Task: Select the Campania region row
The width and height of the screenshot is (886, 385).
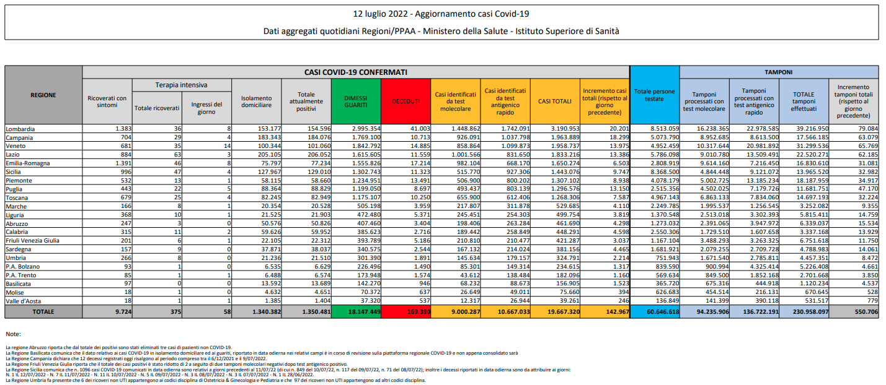Action: coord(441,136)
